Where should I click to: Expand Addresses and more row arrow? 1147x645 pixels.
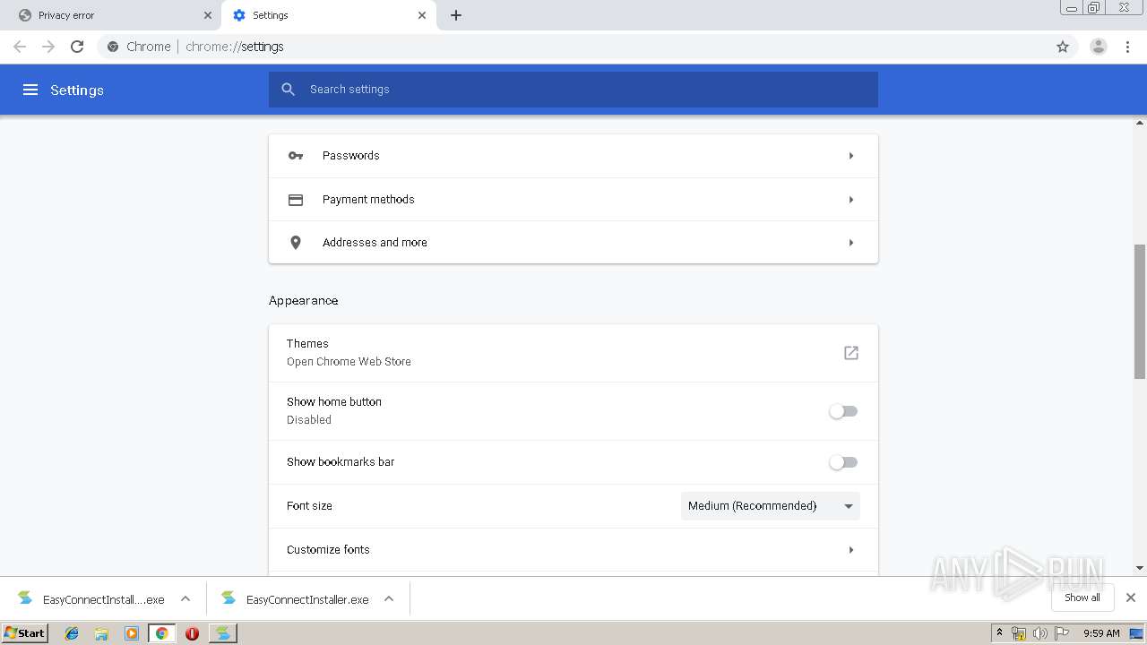pos(851,243)
